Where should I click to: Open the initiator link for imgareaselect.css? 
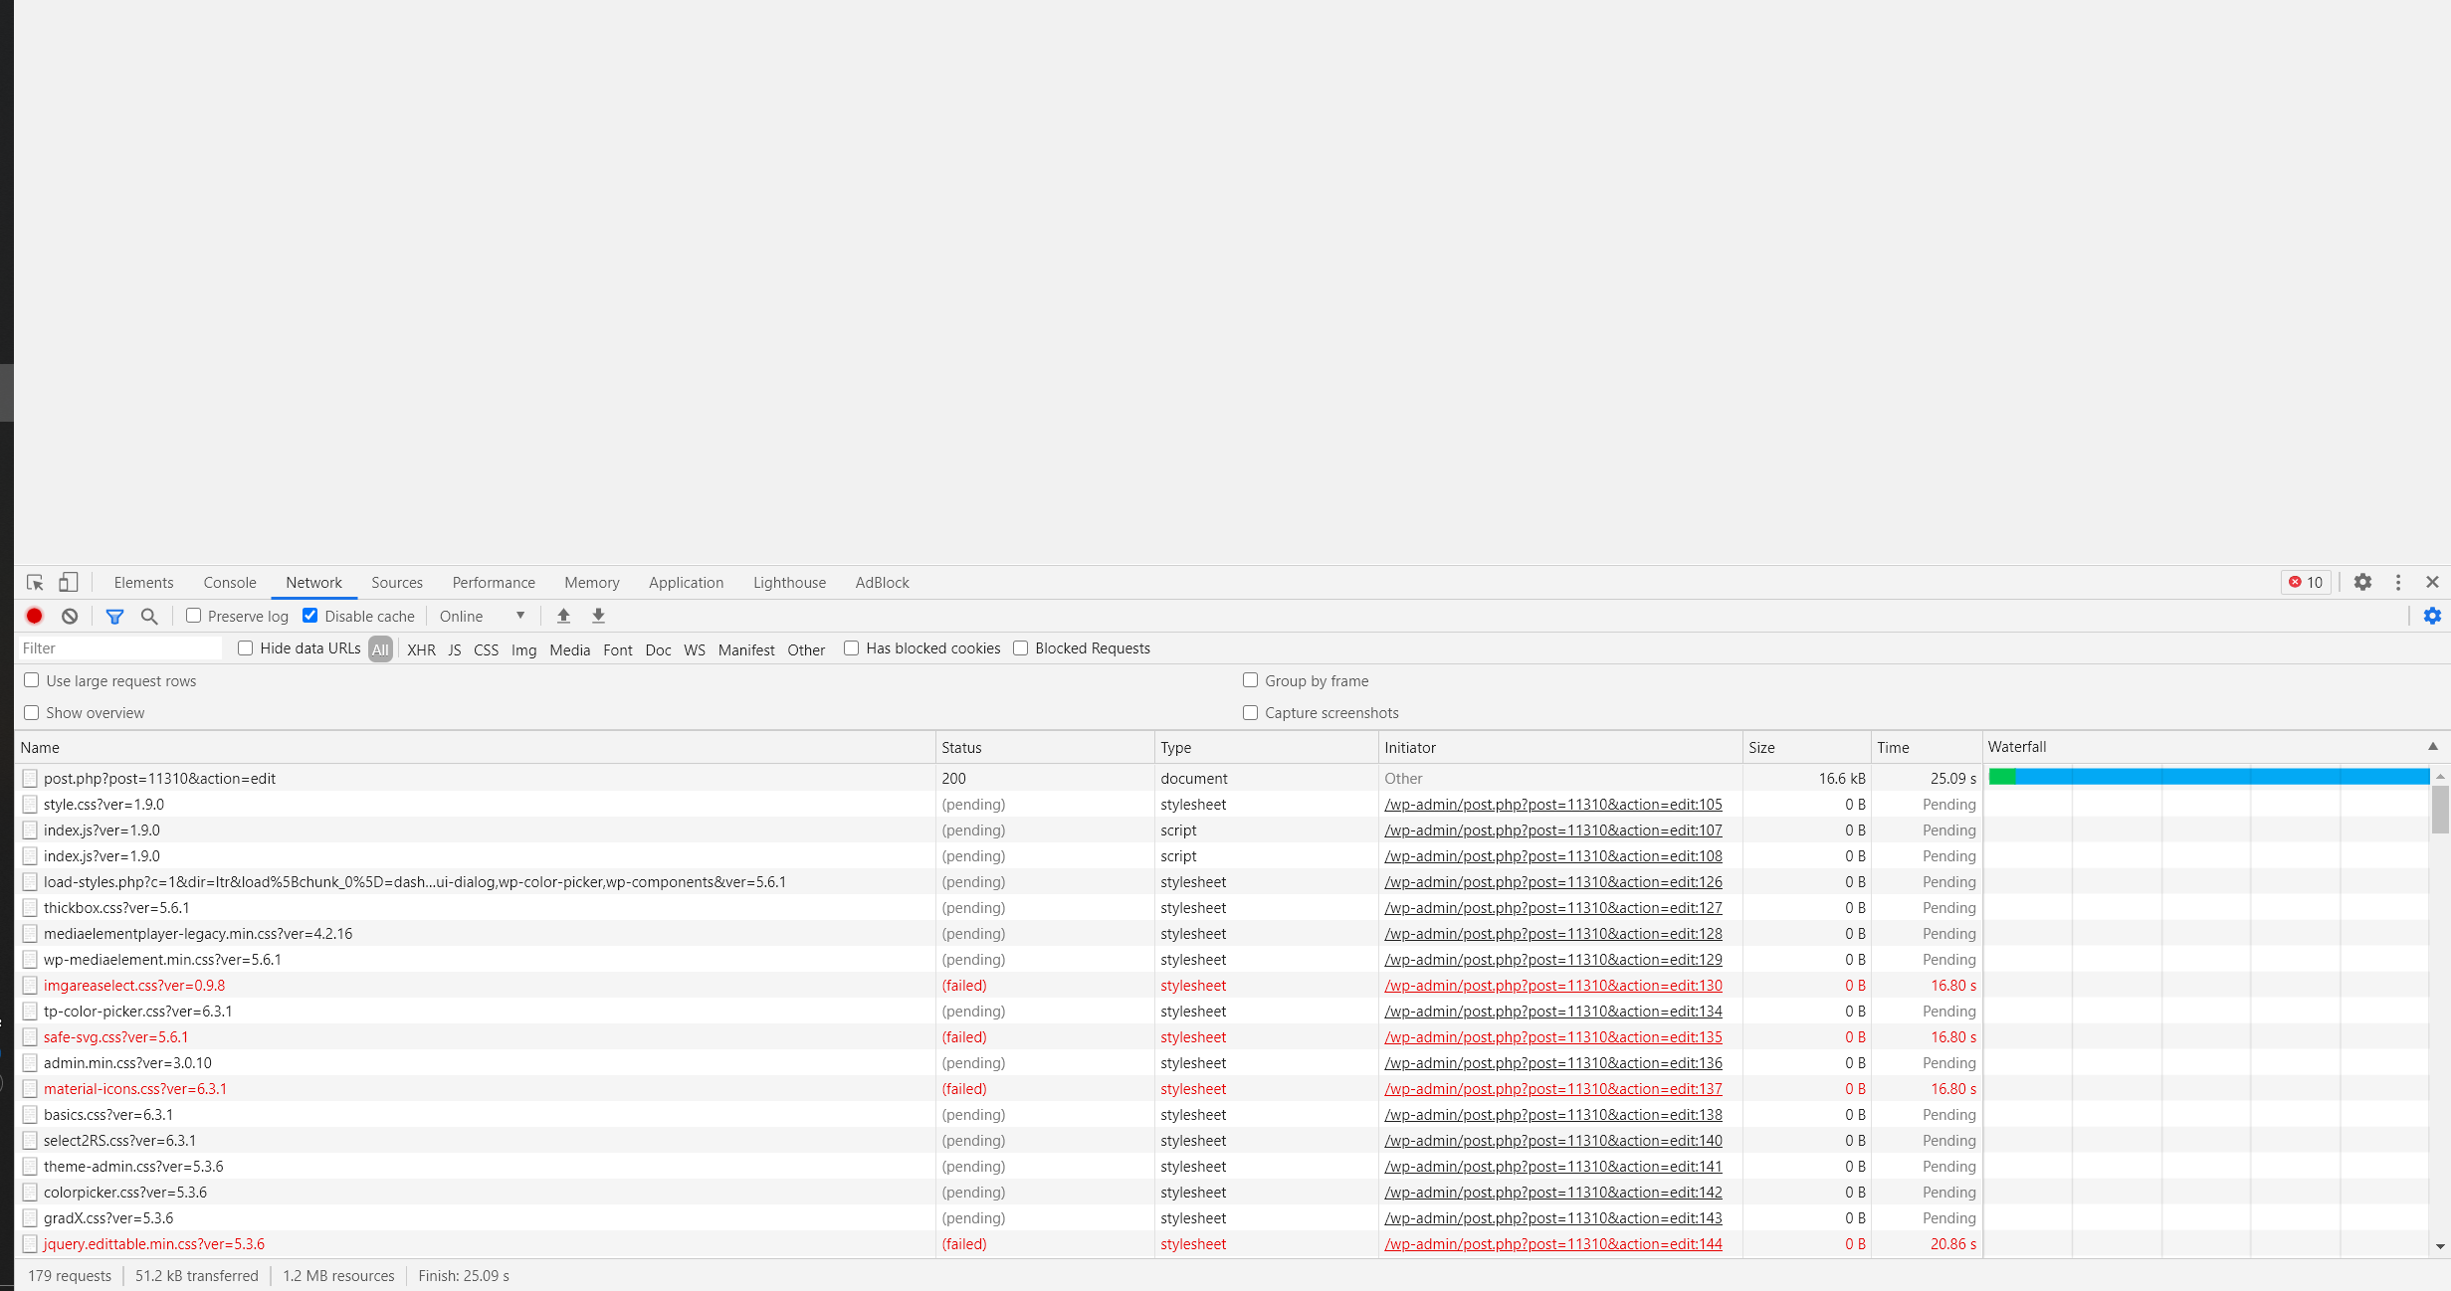point(1552,986)
